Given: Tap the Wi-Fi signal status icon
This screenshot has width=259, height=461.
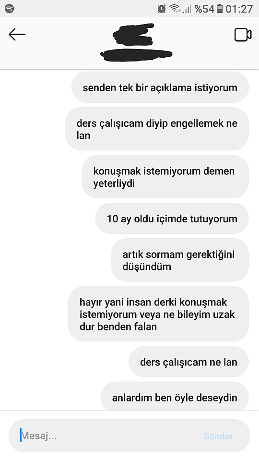Looking at the screenshot, I should tap(175, 9).
